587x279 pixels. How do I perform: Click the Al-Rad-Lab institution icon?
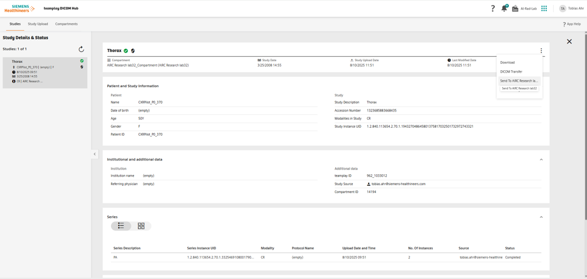(515, 8)
